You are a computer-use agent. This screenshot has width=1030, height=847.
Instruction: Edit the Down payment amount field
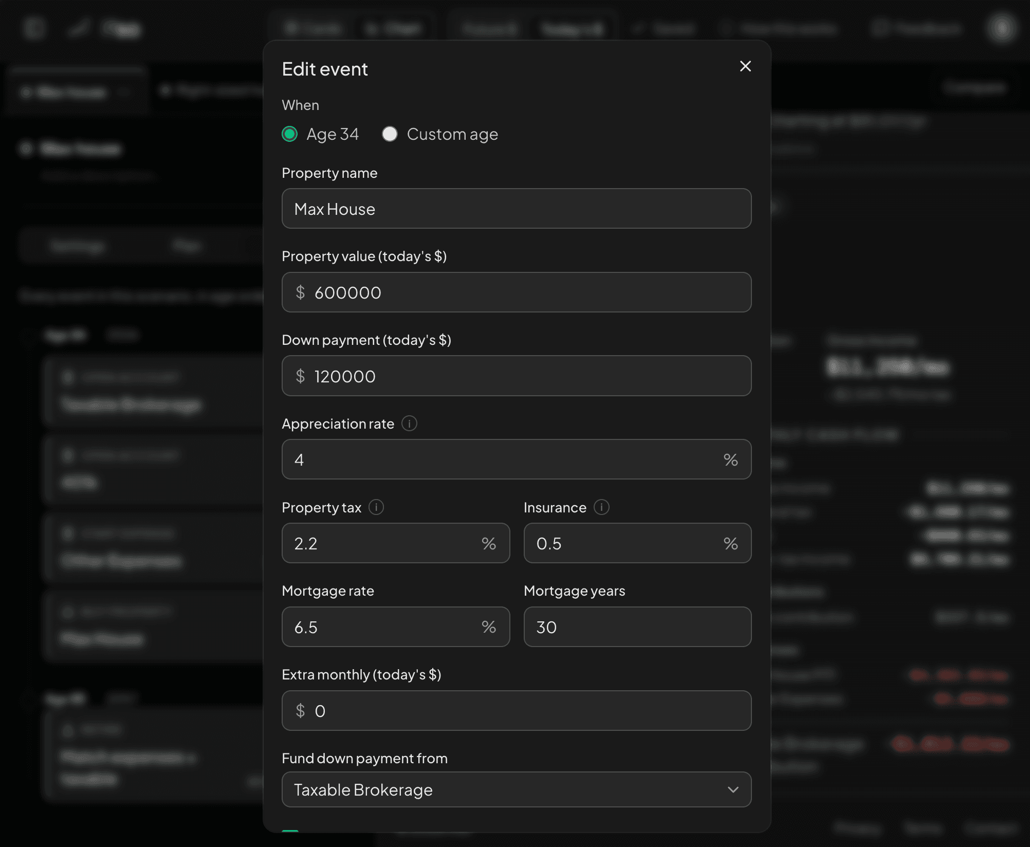coord(517,376)
